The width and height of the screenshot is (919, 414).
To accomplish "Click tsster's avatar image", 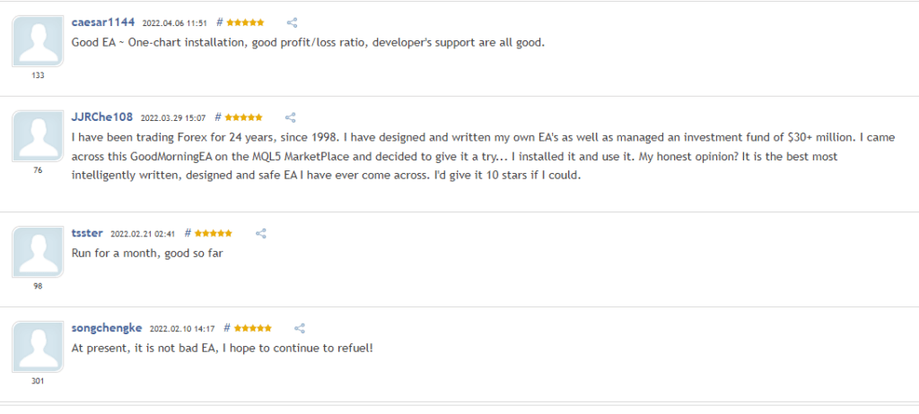I will pyautogui.click(x=38, y=253).
